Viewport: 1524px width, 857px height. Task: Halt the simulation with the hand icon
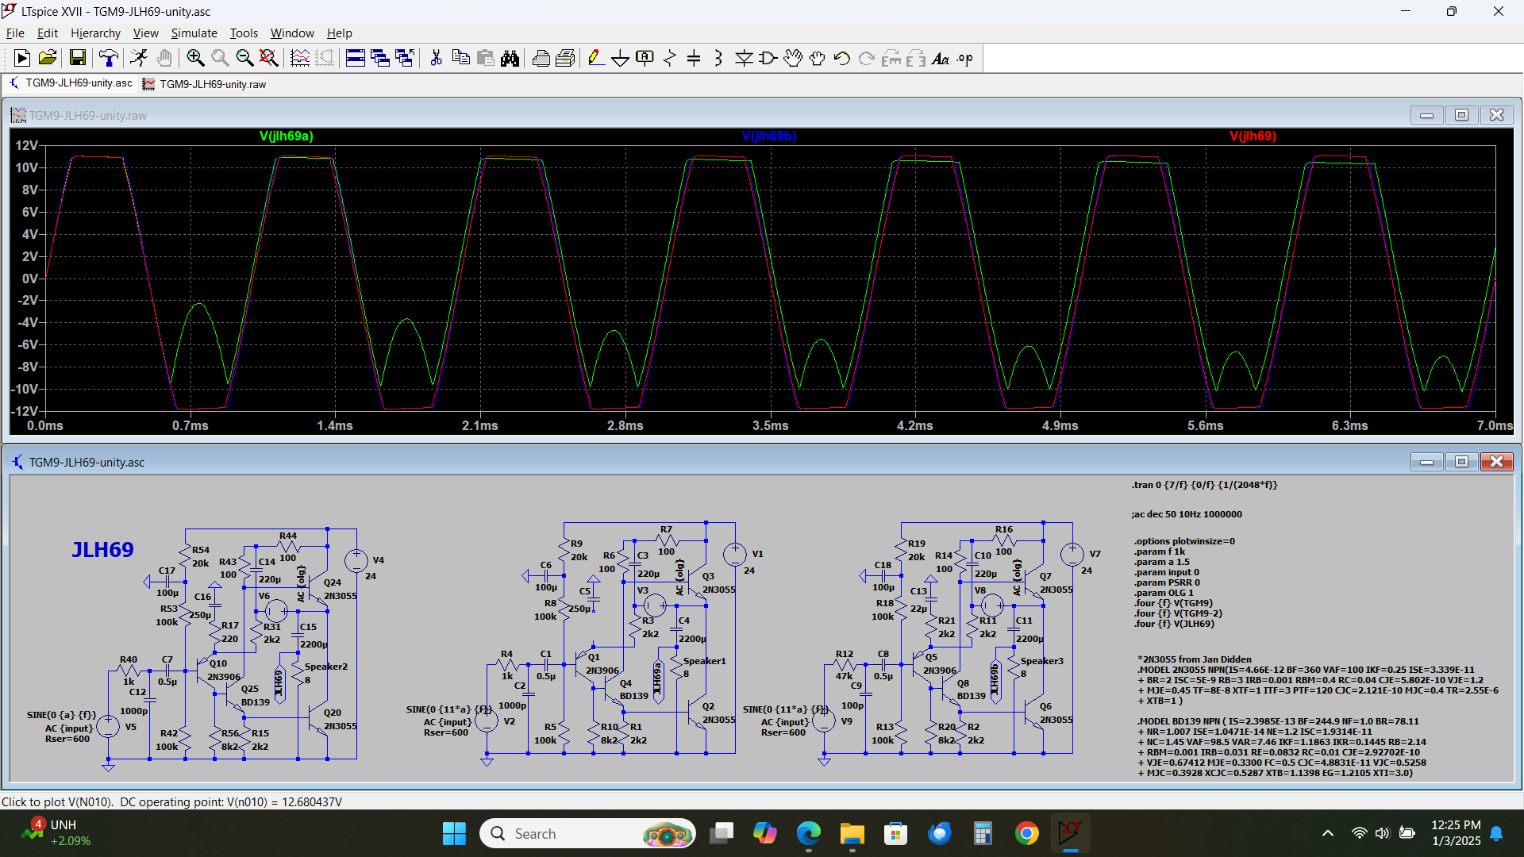pyautogui.click(x=164, y=58)
